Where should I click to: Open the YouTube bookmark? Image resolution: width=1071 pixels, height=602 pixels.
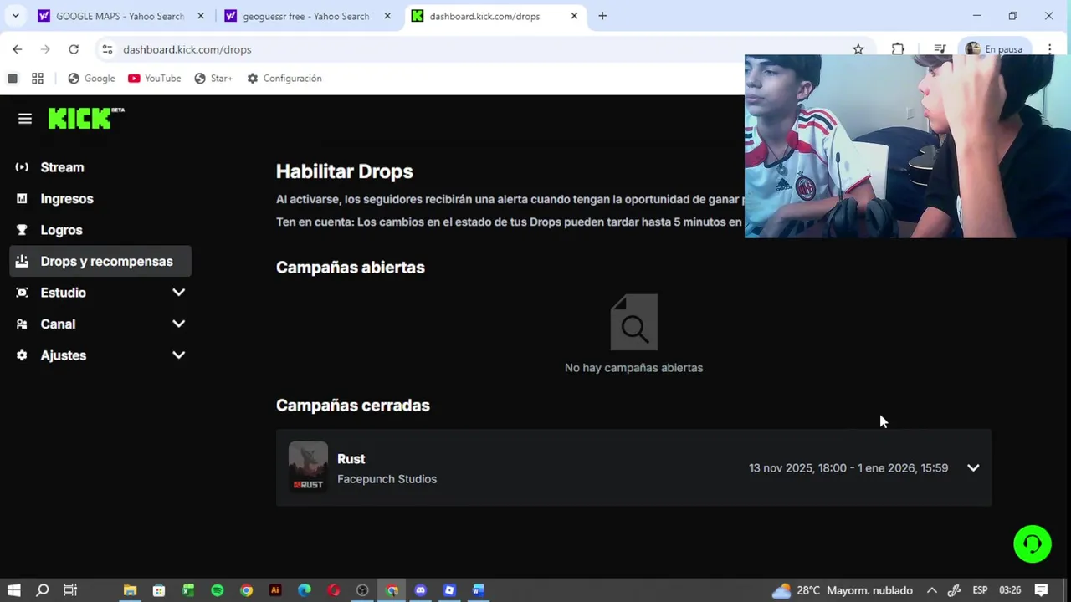coord(155,79)
